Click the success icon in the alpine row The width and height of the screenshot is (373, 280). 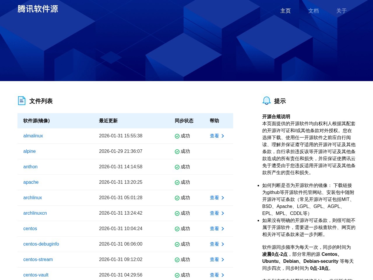pyautogui.click(x=177, y=151)
